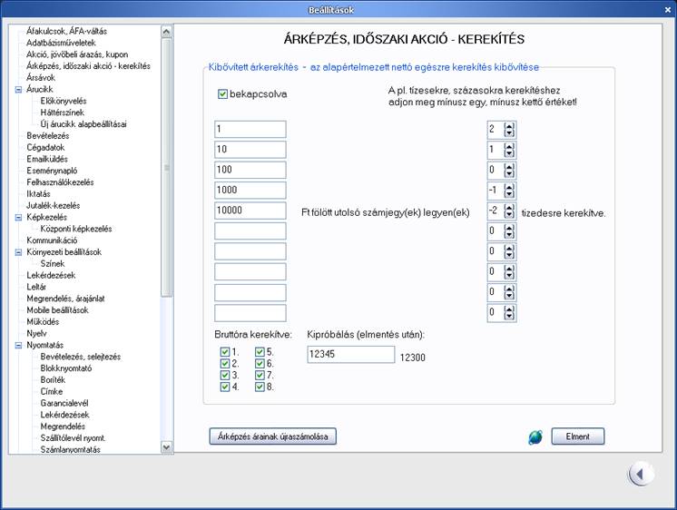Image resolution: width=677 pixels, height=510 pixels.
Task: Open Jutalék-kezelés settings
Action: point(54,206)
